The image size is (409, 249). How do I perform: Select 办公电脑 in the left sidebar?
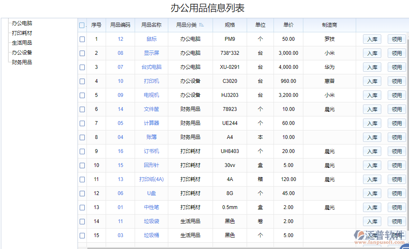(x=22, y=23)
